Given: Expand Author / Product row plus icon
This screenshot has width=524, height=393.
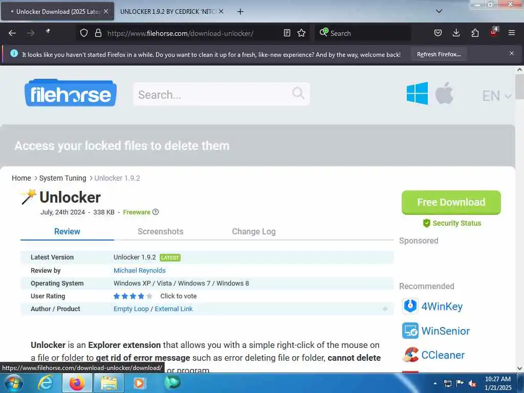Looking at the screenshot, I should tap(385, 309).
